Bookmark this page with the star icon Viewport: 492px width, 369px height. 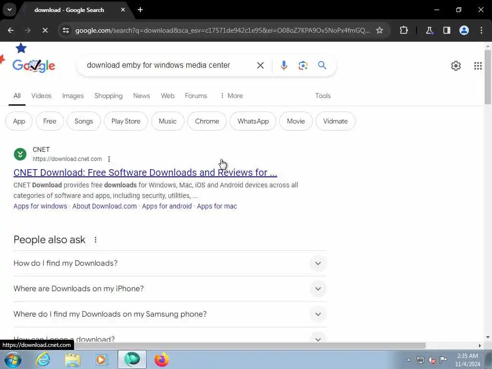point(380,30)
